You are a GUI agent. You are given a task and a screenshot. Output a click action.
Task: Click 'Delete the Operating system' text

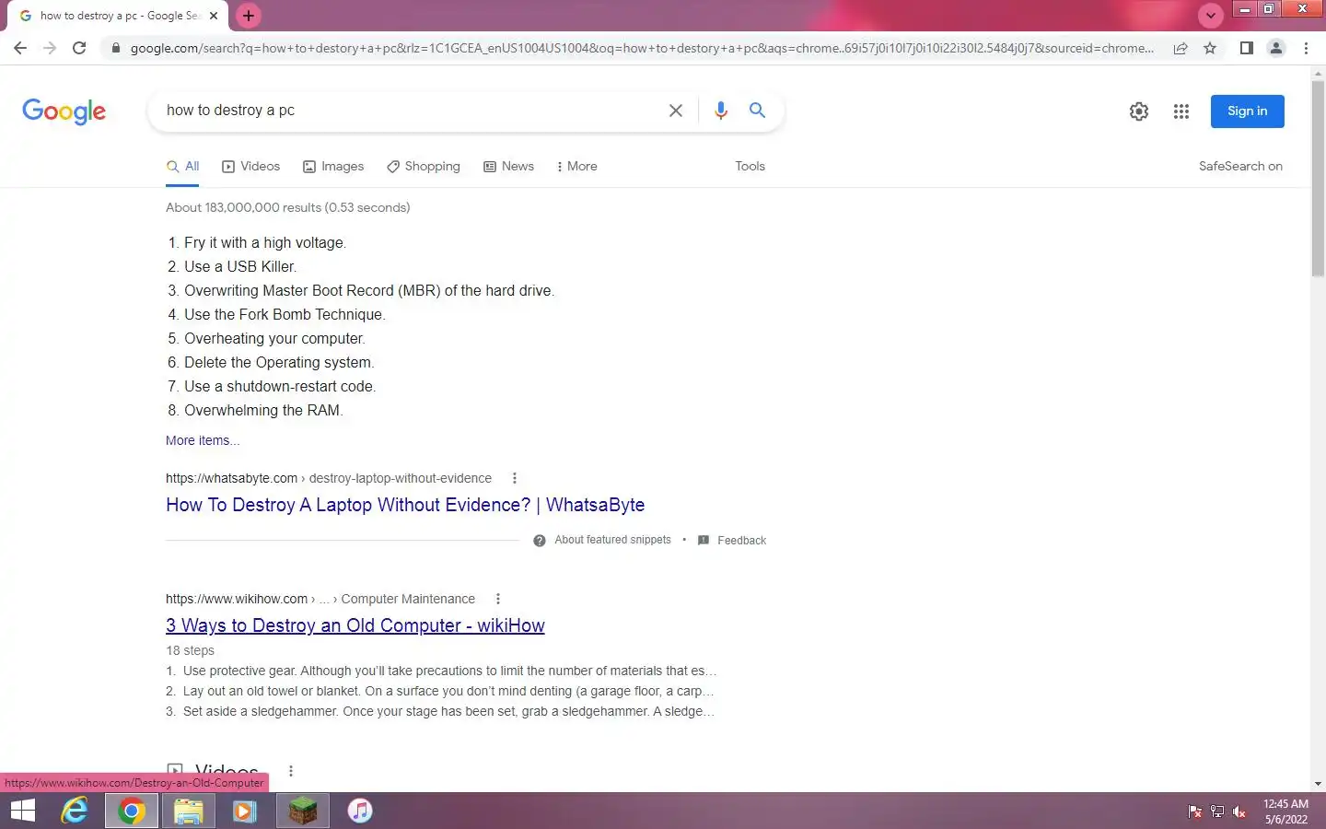pos(279,363)
